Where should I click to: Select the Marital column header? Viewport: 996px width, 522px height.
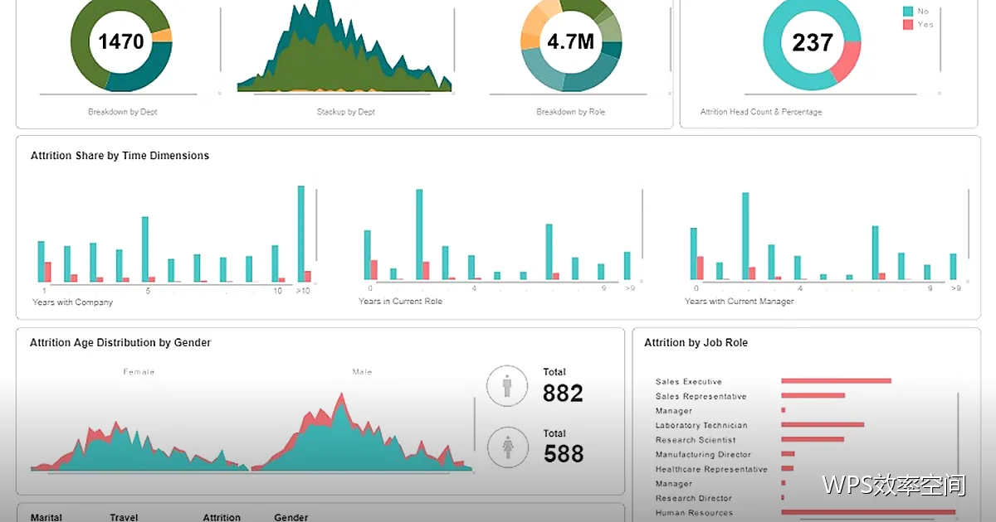pos(46,517)
